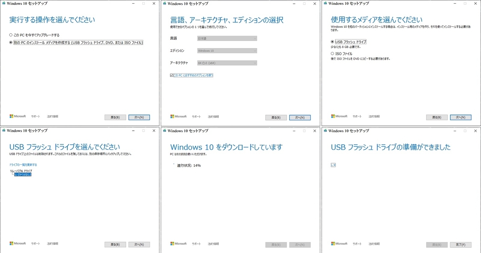Open the 言語 dropdown showing 日本語
This screenshot has width=481, height=253.
(x=227, y=38)
